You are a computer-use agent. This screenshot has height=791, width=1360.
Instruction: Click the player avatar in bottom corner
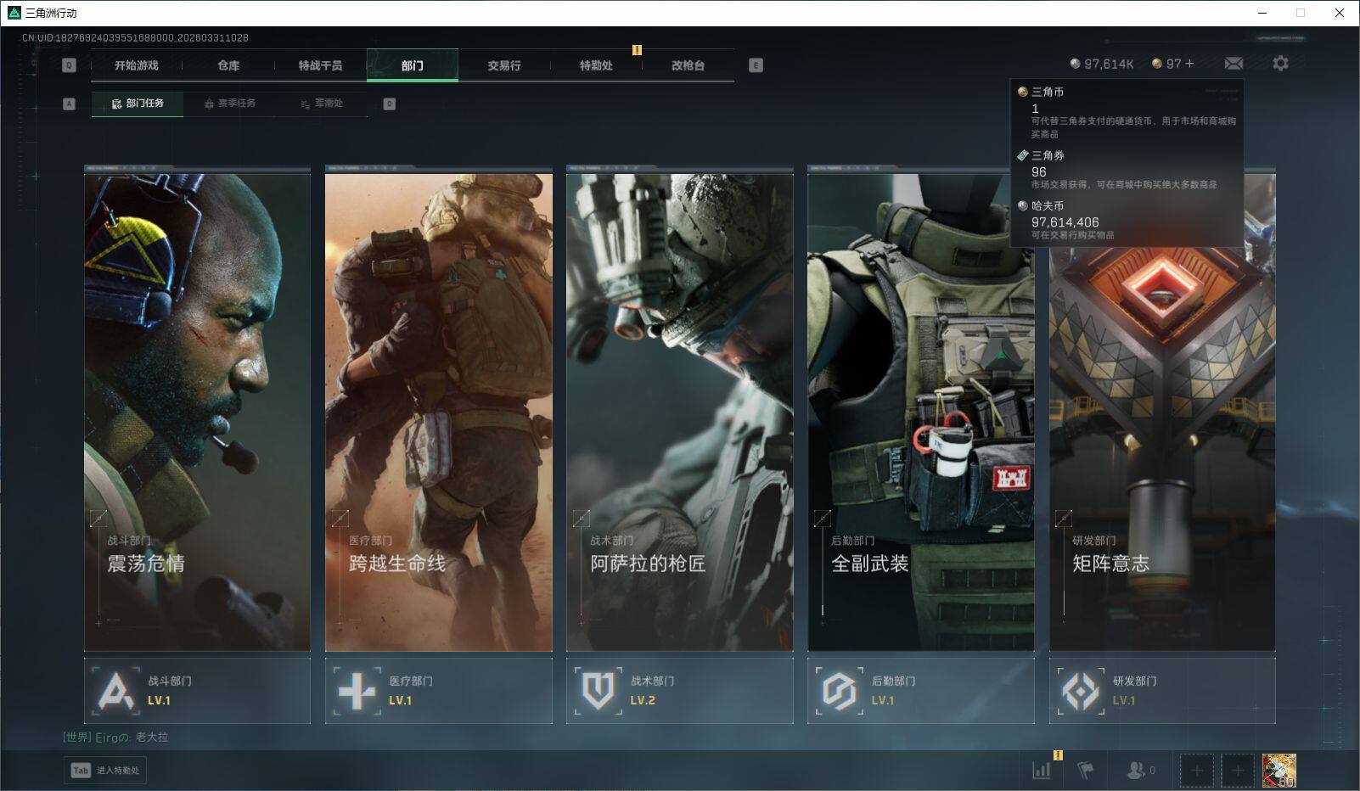point(1279,771)
